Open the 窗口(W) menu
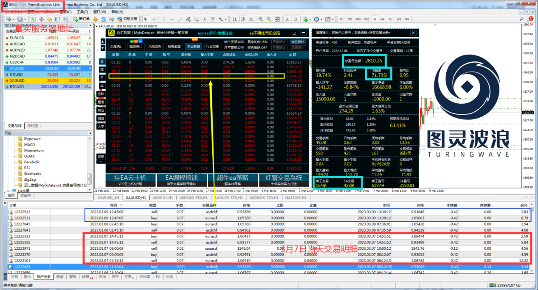Screen dimensions: 538x290 (100, 12)
